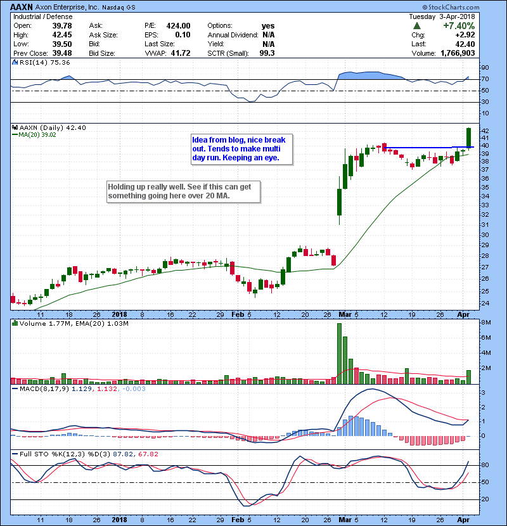The width and height of the screenshot is (507, 526).
Task: Click the tall green breakout candle in April
Action: [x=468, y=138]
